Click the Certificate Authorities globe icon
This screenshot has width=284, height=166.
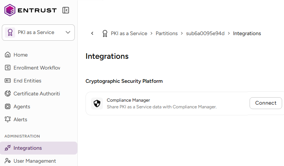8,94
